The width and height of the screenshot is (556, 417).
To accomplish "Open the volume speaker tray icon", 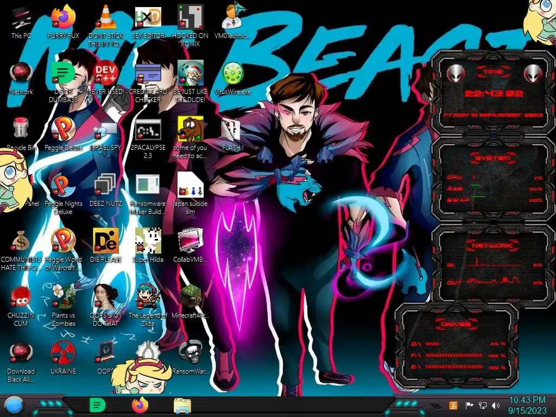I will 496,405.
